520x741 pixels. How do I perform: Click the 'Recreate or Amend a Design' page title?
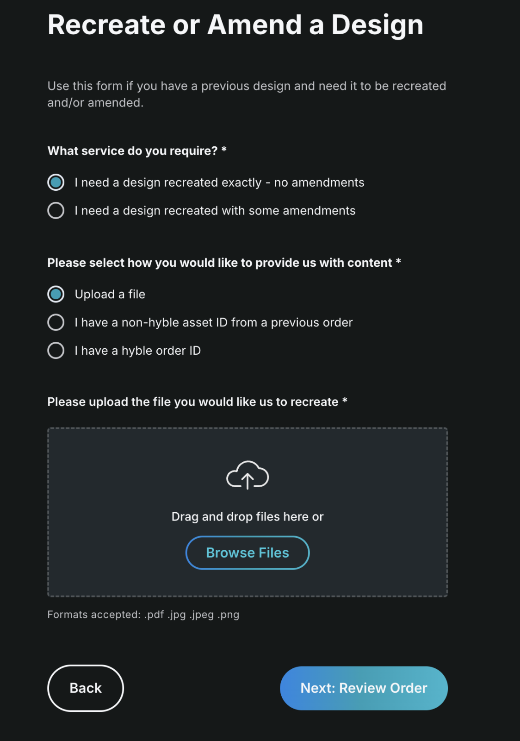pos(235,25)
